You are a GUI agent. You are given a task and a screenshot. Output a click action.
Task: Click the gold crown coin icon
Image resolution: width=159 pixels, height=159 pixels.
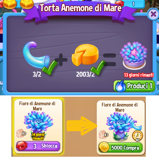pos(104,147)
